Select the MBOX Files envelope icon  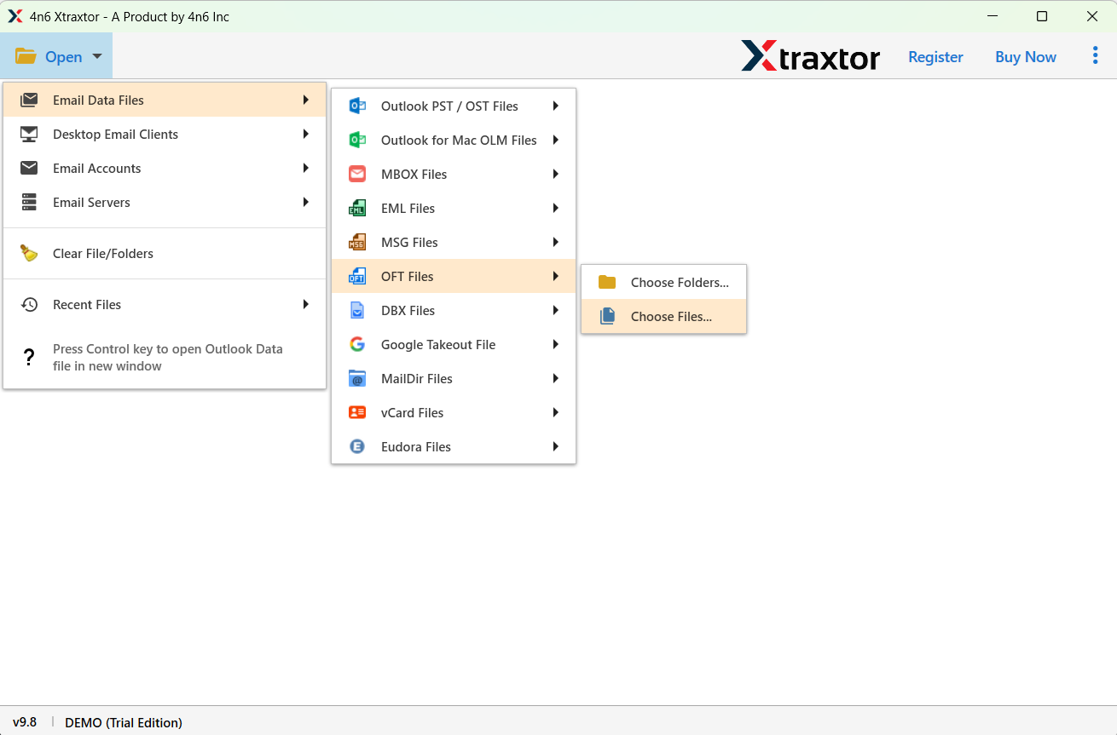(356, 174)
